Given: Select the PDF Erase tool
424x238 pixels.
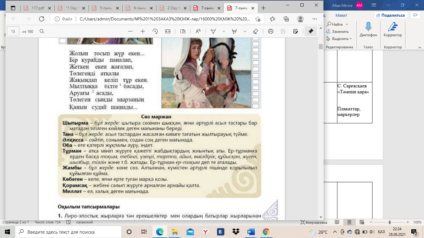Looking at the screenshot, I should point(255,31).
